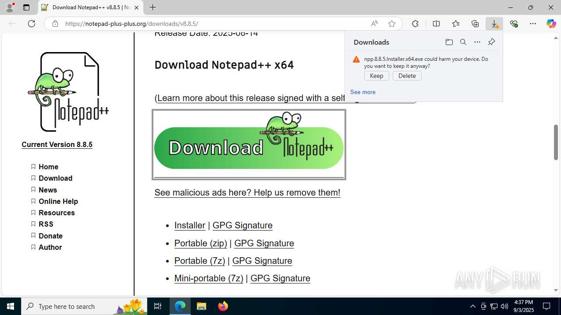Show hidden system tray icons

[x=472, y=306]
